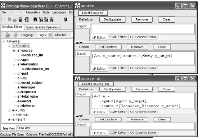
Task: Select the u->destination_tm tree node
Action: point(35,69)
